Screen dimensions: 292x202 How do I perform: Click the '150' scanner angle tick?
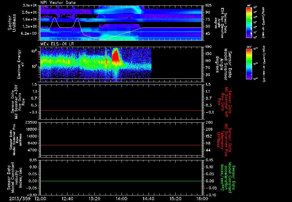tap(209, 54)
